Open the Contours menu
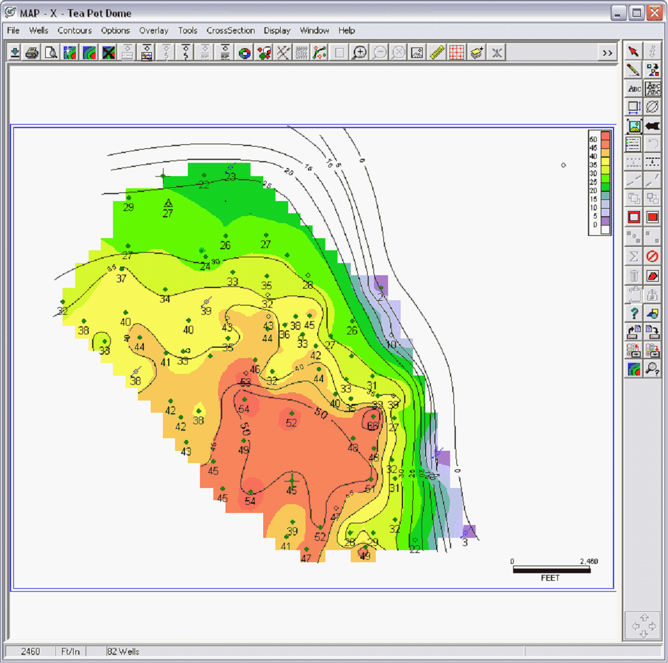Viewport: 668px width, 663px height. tap(74, 30)
